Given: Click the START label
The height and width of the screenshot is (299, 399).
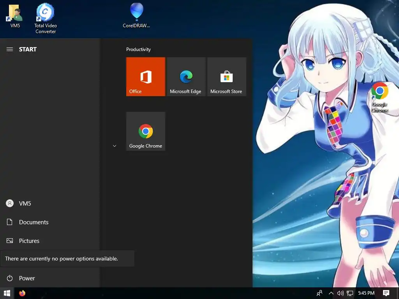Looking at the screenshot, I should pyautogui.click(x=28, y=49).
